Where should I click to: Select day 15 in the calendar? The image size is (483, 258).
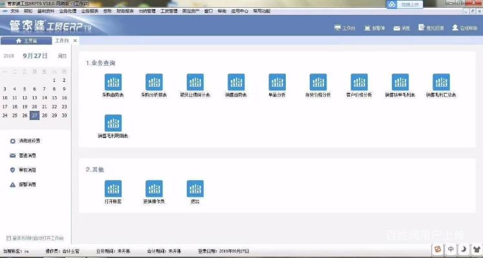click(x=54, y=97)
